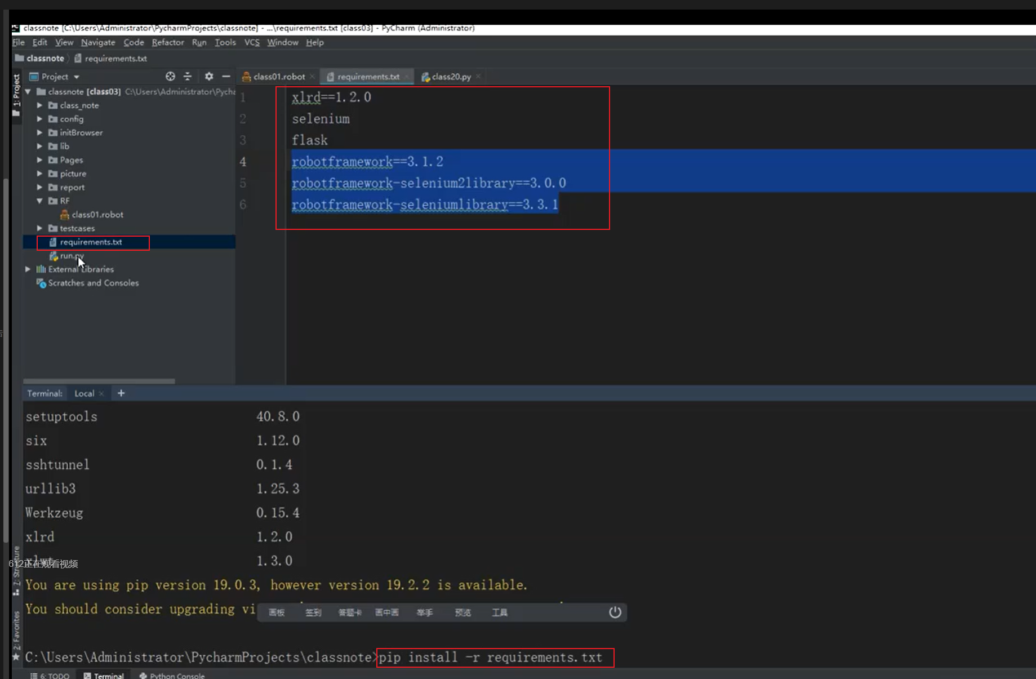Close the requirements.txt editor tab
Viewport: 1036px width, 679px height.
406,77
